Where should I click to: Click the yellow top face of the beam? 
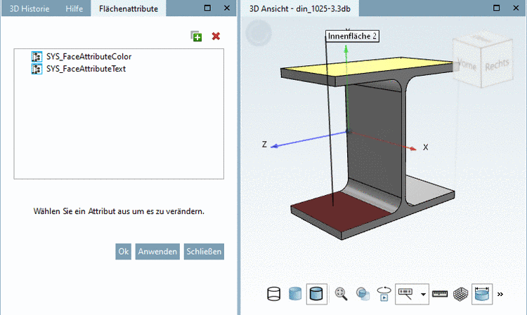(370, 67)
